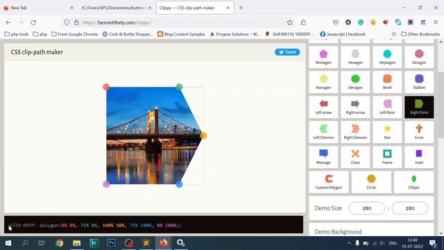The width and height of the screenshot is (444, 250).
Task: Open the Firefox application menu
Action: (x=436, y=22)
